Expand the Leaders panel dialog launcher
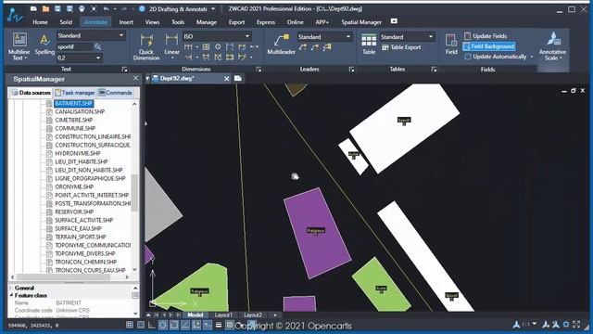 point(351,70)
